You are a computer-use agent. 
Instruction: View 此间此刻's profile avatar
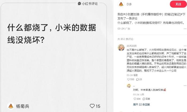tap(121, 48)
